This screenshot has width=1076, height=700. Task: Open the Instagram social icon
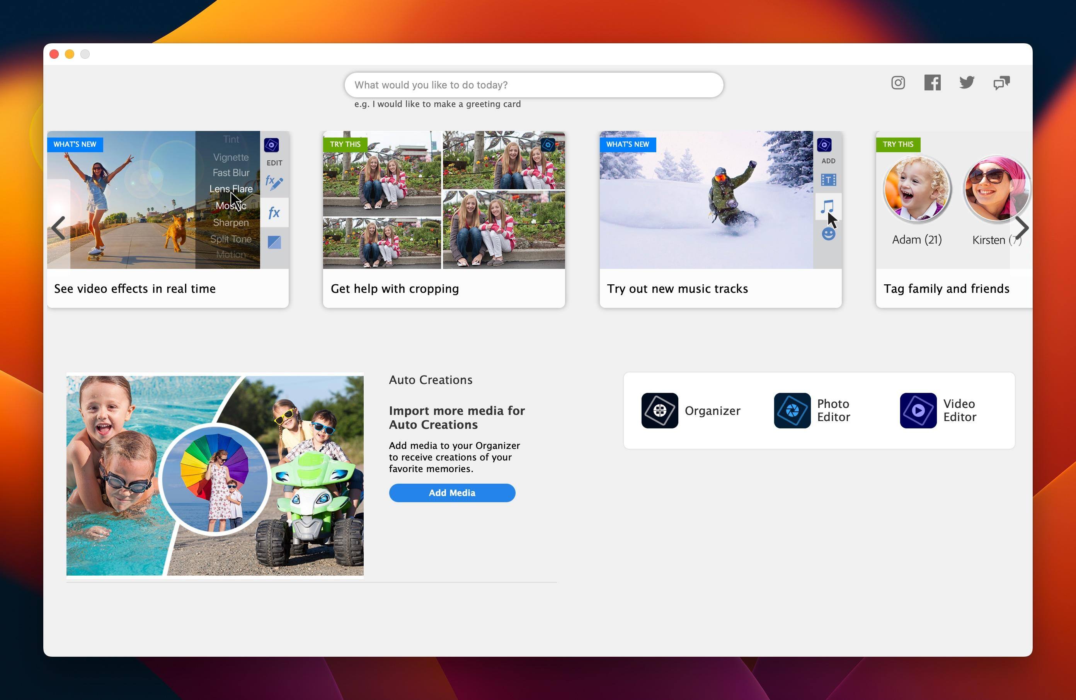click(x=897, y=83)
